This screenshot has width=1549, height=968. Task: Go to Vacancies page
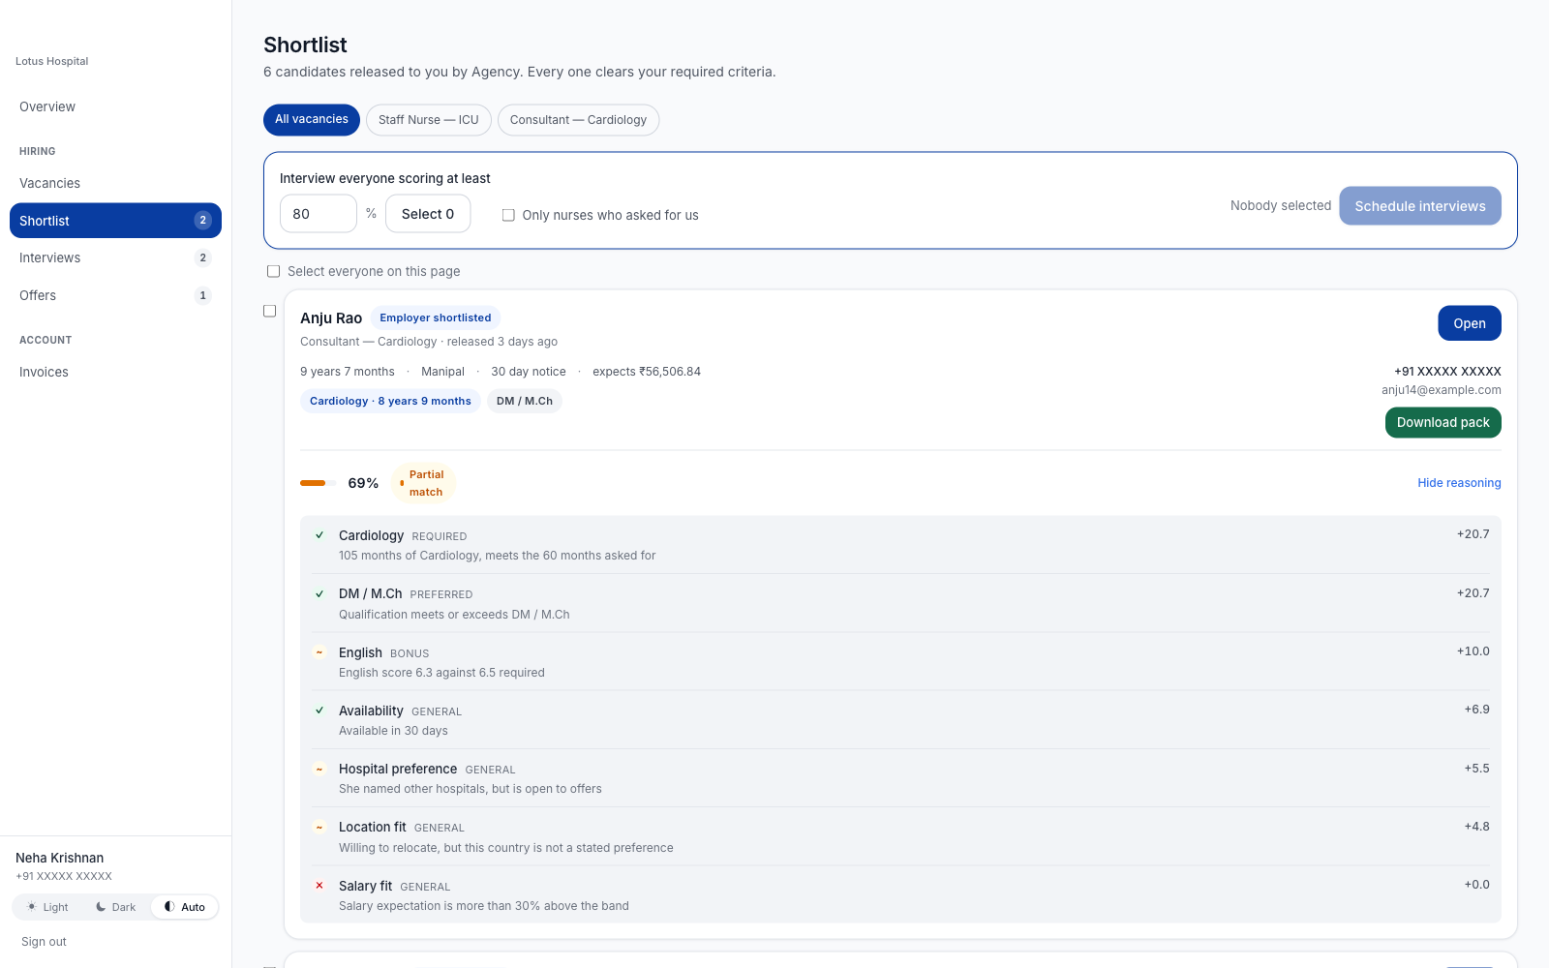(x=115, y=183)
